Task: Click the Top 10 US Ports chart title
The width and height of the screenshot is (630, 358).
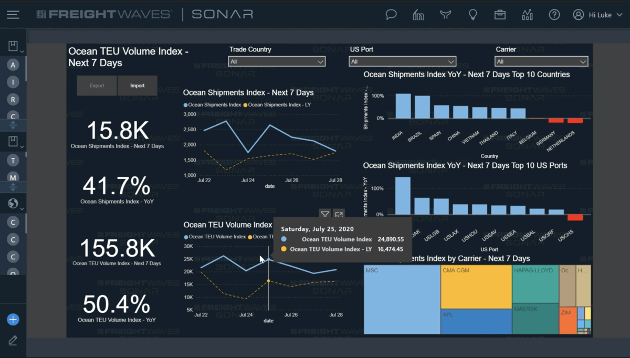Action: (465, 165)
